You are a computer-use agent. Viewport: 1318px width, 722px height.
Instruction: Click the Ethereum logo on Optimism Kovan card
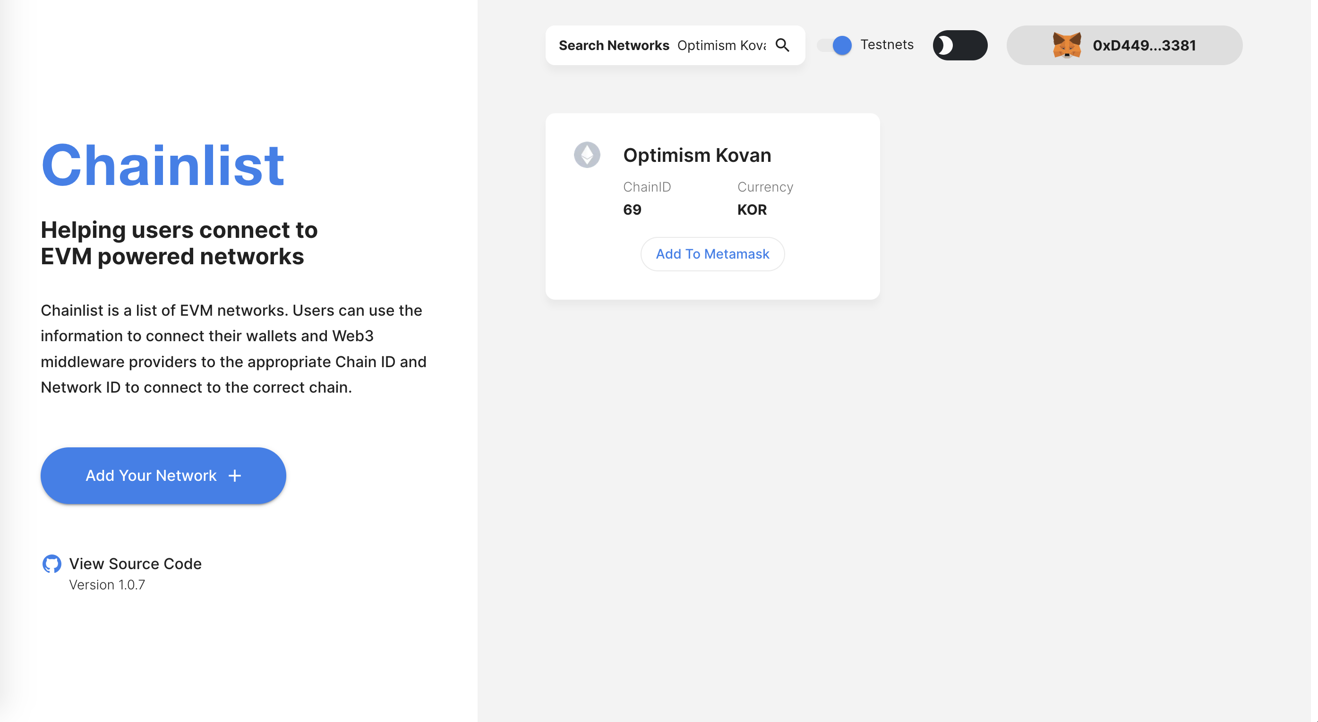coord(587,155)
